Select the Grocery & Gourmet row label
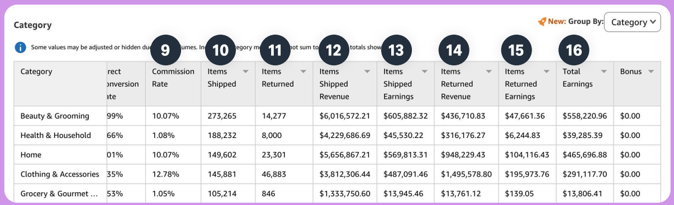The image size is (674, 205). pos(59,194)
